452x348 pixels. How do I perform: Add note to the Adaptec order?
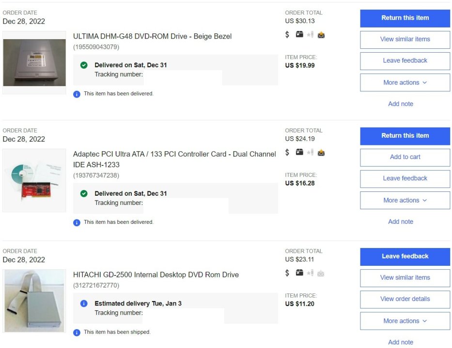point(401,222)
